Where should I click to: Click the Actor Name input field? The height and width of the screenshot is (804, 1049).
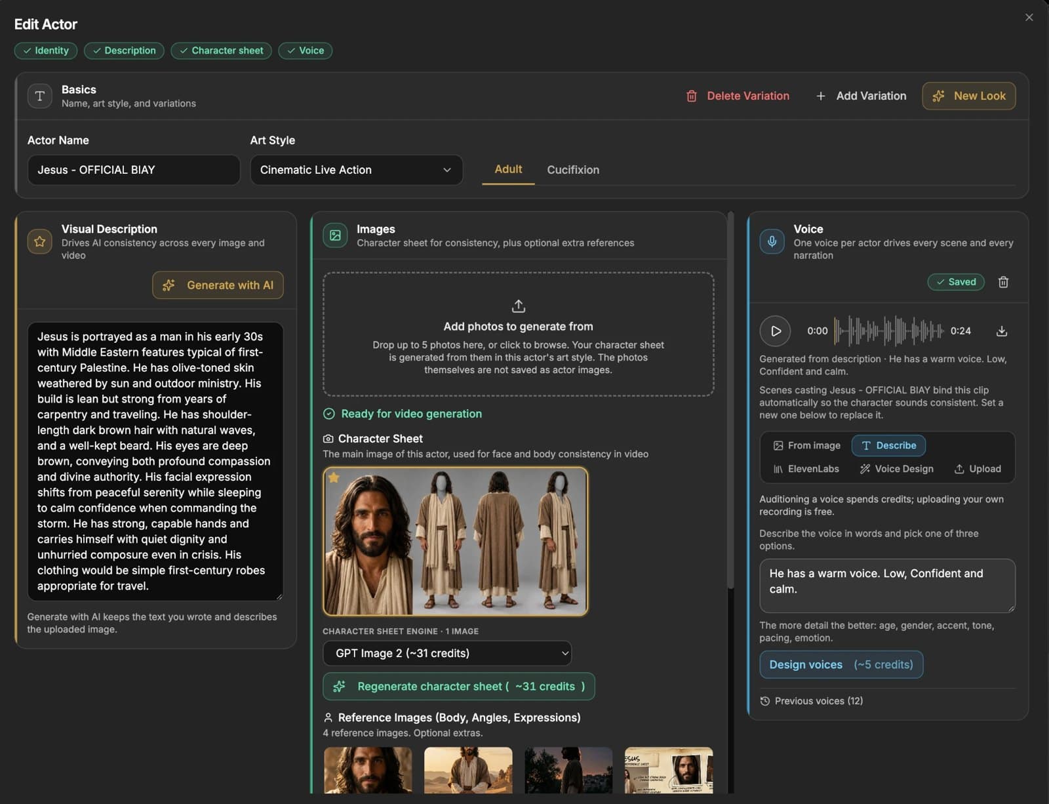click(134, 170)
